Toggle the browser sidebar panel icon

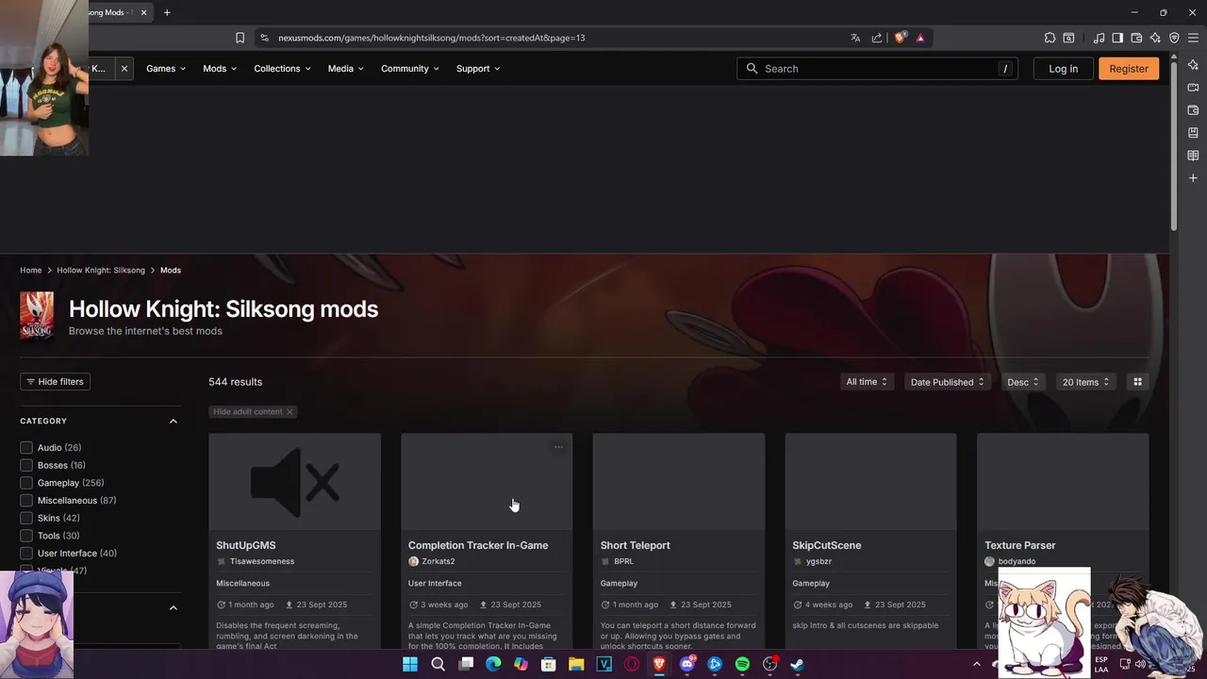click(x=1117, y=38)
